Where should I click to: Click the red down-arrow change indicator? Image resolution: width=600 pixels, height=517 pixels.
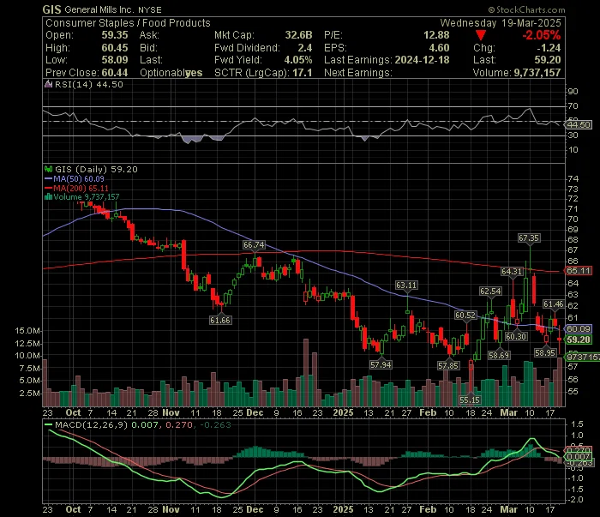click(x=481, y=36)
